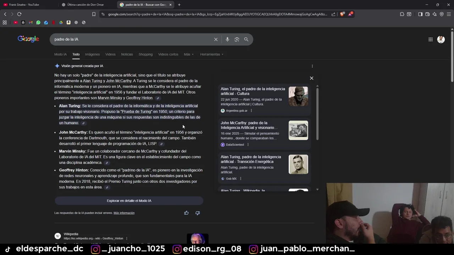Click the browser address bar URL
The image size is (454, 255).
click(x=217, y=14)
